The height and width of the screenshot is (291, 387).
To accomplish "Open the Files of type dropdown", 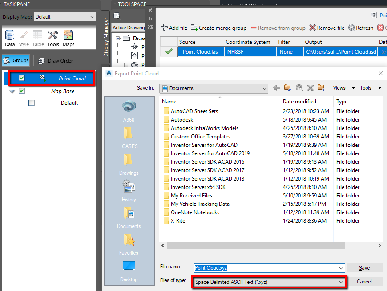I will pos(341,282).
